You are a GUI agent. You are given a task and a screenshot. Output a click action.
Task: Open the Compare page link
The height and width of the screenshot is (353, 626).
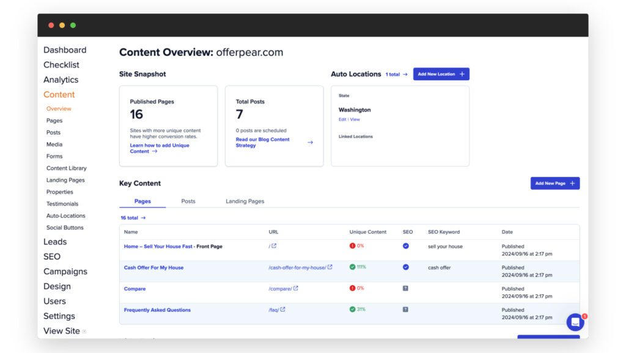[134, 289]
